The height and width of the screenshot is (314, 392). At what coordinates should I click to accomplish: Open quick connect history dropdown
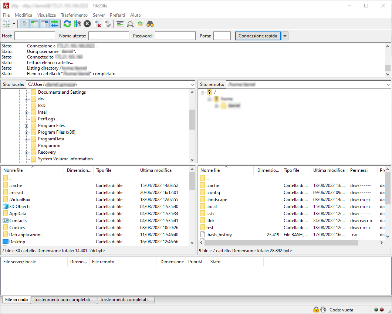(285, 36)
